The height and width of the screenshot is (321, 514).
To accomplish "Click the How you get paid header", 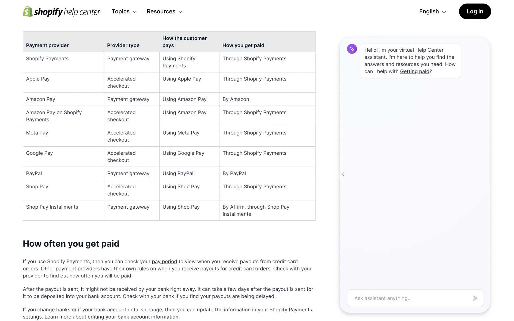I will click(243, 45).
